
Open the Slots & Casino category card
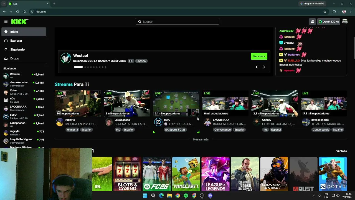(x=127, y=174)
